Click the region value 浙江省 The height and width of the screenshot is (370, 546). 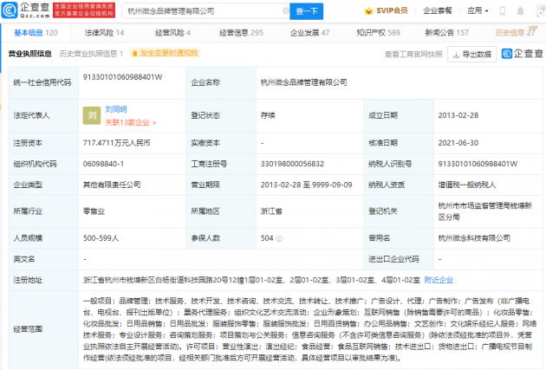tap(271, 211)
